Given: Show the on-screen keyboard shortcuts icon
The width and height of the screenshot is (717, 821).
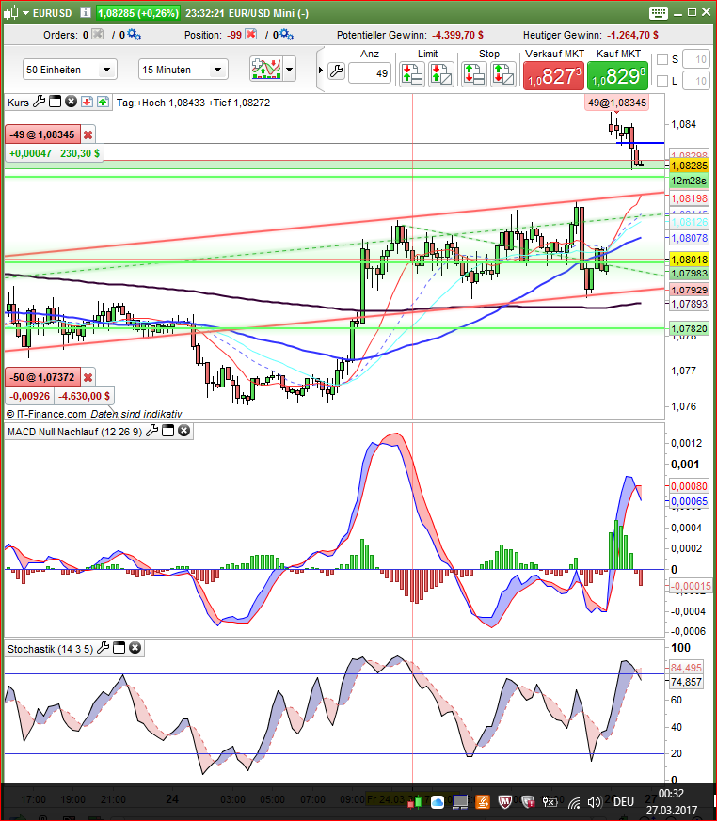Looking at the screenshot, I should (x=658, y=12).
